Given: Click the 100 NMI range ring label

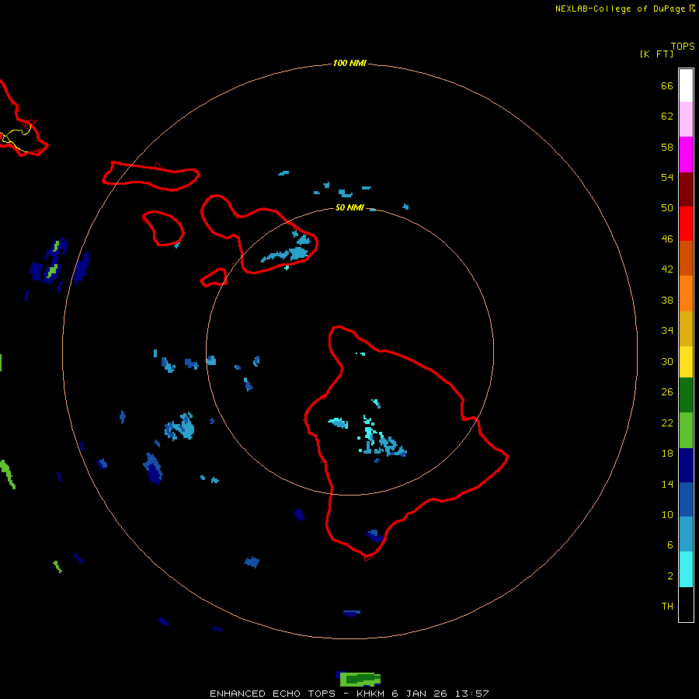Looking at the screenshot, I should 349,64.
